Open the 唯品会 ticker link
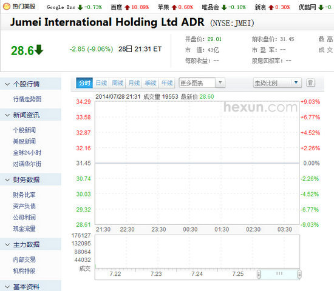The height and width of the screenshot is (291, 334). 210,7
